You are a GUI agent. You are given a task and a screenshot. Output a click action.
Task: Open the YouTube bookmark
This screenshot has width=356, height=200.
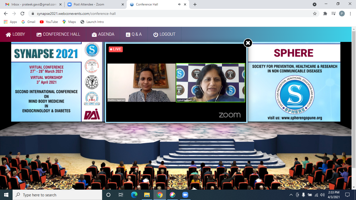49,22
